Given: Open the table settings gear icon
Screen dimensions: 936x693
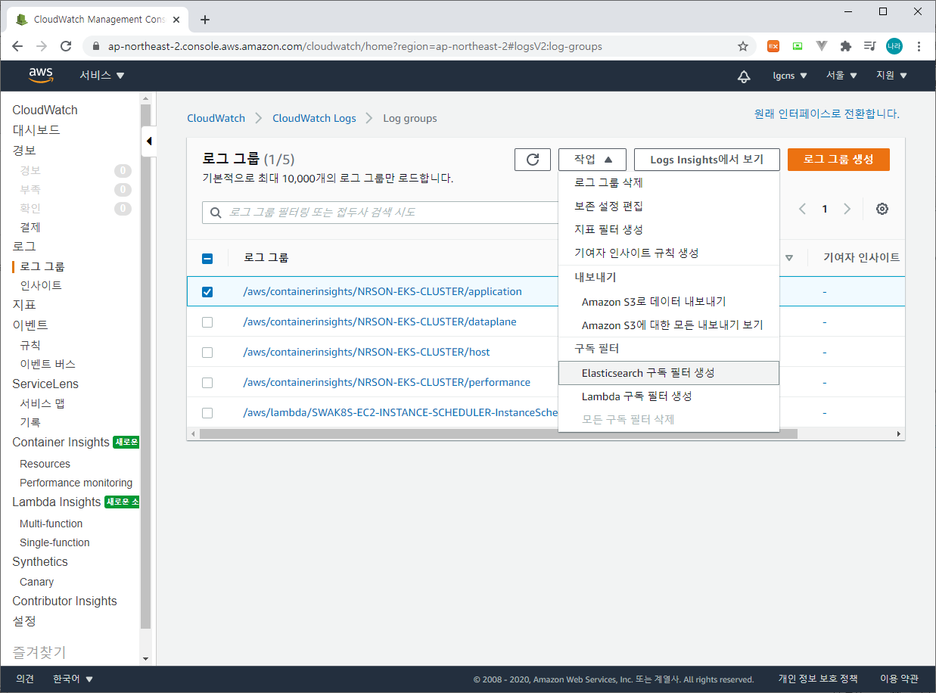Looking at the screenshot, I should click(882, 209).
